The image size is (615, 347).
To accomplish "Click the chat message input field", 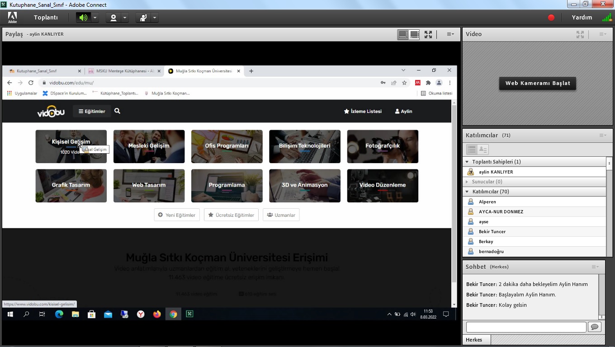I will click(x=526, y=327).
